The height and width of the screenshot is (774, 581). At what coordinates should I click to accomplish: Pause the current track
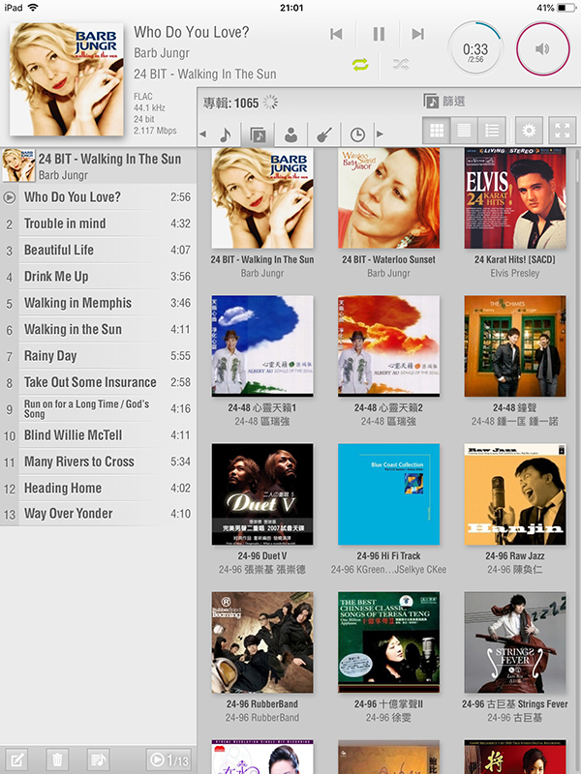(379, 34)
